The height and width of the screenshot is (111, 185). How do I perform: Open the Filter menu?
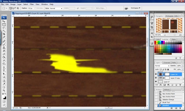pos(32,4)
